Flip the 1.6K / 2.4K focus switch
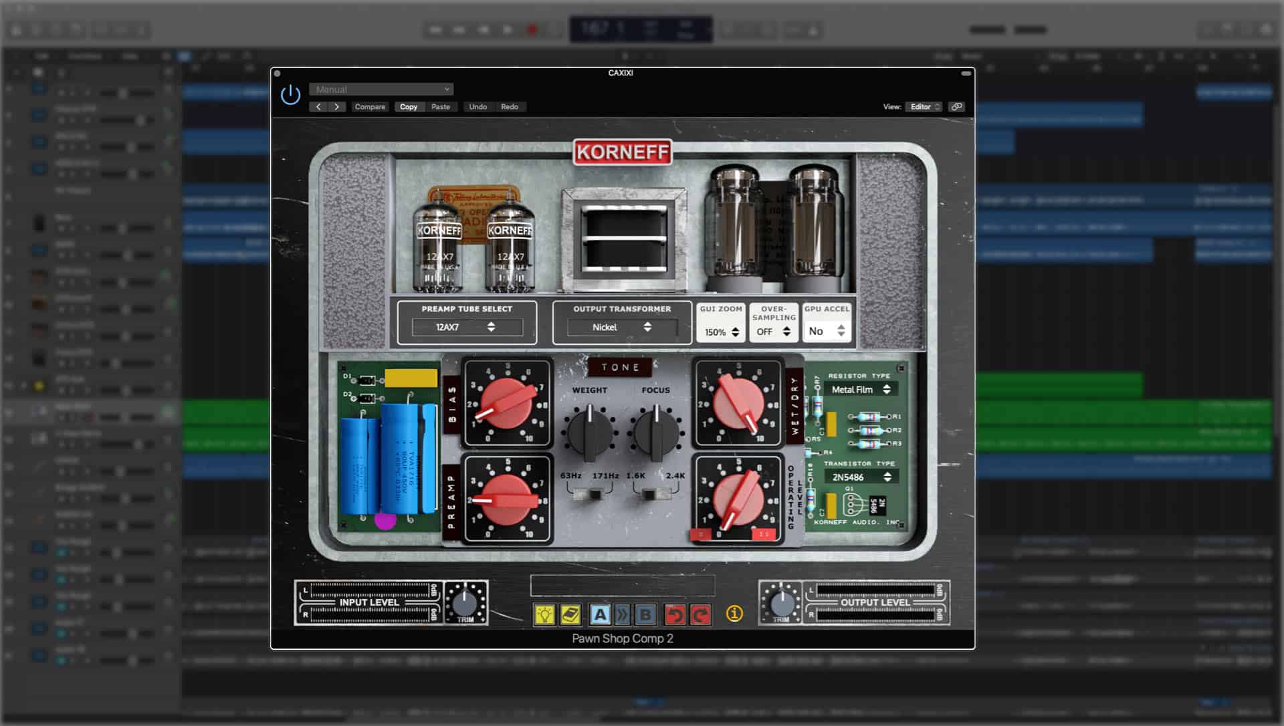The image size is (1284, 726). click(x=655, y=495)
